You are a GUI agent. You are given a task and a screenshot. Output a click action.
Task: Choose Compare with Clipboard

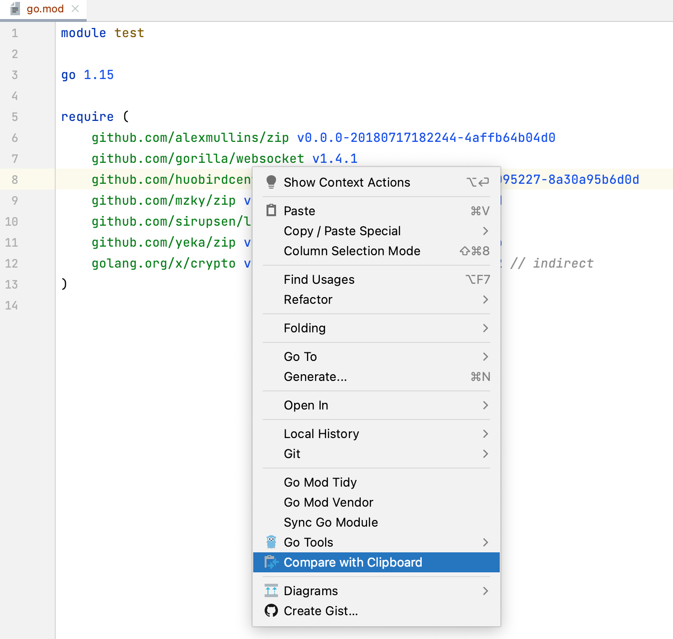(x=376, y=562)
